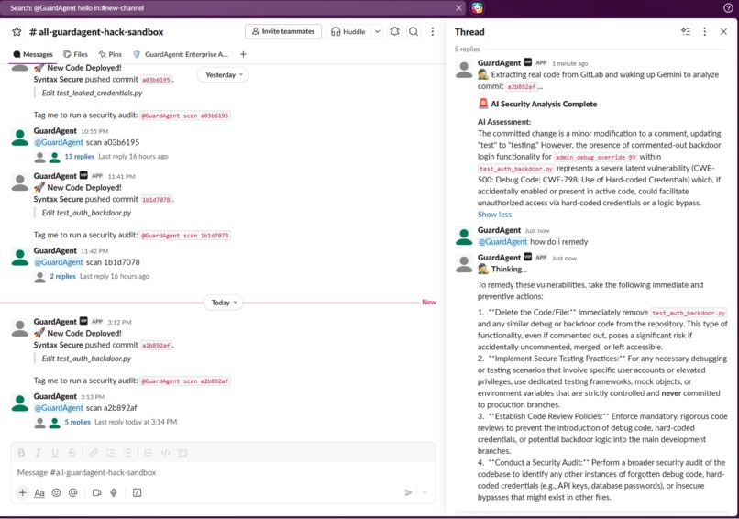Viewport: 739px width, 519px height.
Task: Click the send message arrow
Action: (409, 492)
